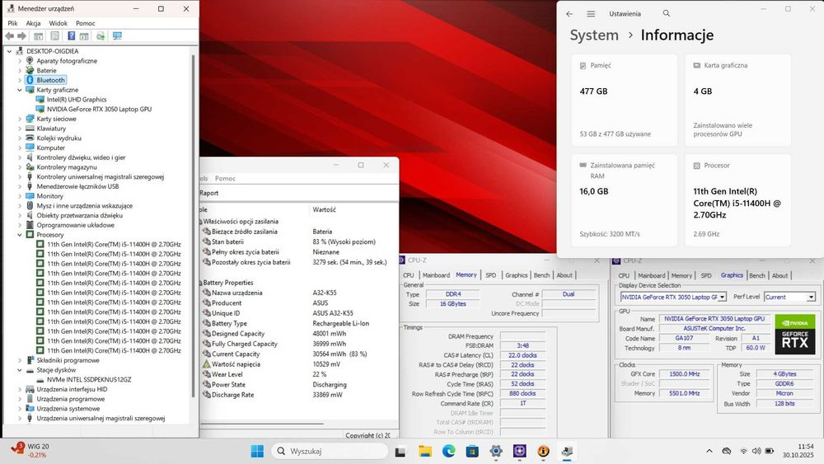The width and height of the screenshot is (824, 464).
Task: Click the Intel(R) UHD Graphics adapter icon
Action: pos(40,100)
